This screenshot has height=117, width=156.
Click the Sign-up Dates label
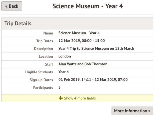[x=41, y=80]
